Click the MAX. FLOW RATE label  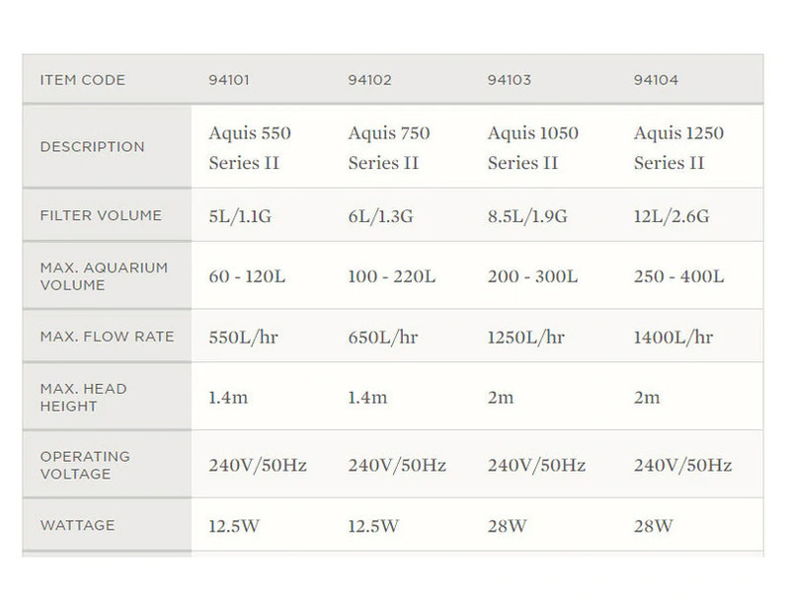pyautogui.click(x=107, y=337)
